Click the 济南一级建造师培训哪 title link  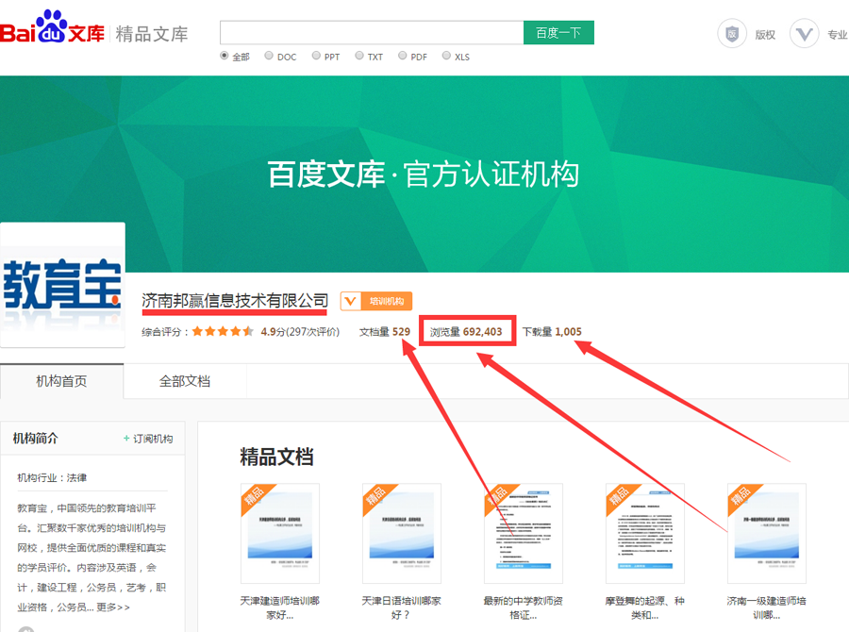pos(767,607)
